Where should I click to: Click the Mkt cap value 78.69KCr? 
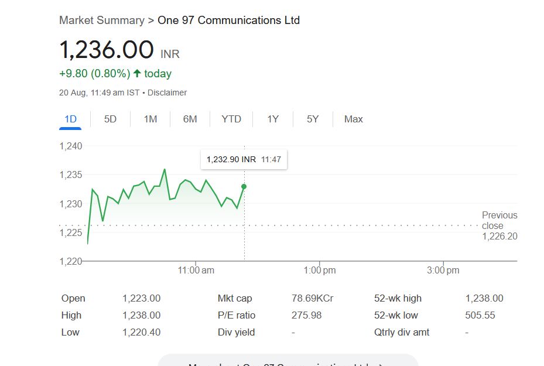[x=312, y=299]
